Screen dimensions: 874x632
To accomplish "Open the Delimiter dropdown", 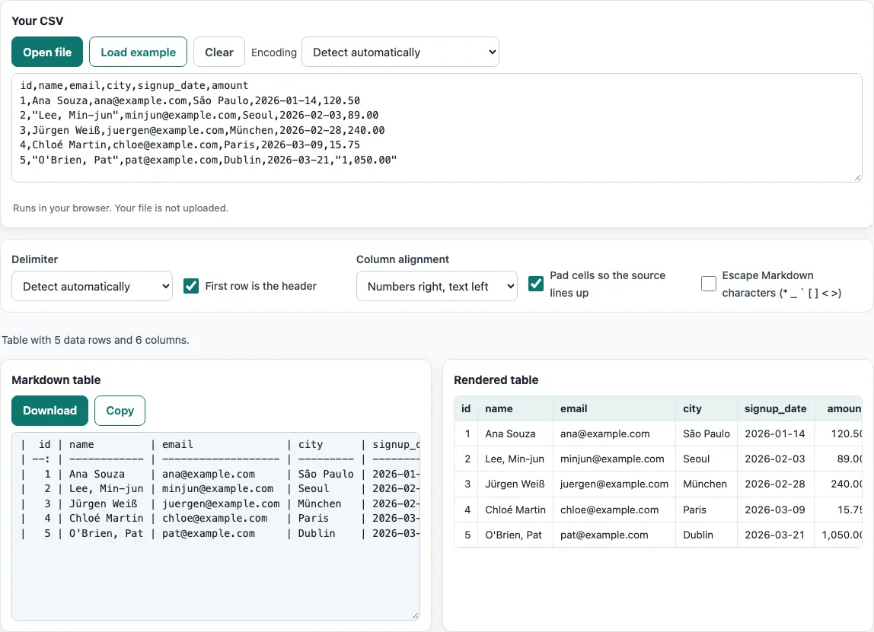I will pos(92,286).
